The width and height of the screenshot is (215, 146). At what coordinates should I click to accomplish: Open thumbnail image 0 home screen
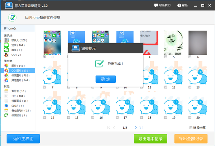(x=52, y=43)
